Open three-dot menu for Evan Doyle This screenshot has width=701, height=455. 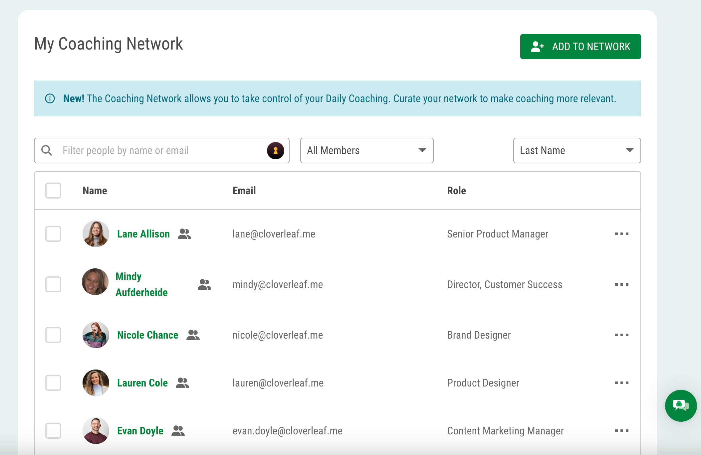coord(621,431)
